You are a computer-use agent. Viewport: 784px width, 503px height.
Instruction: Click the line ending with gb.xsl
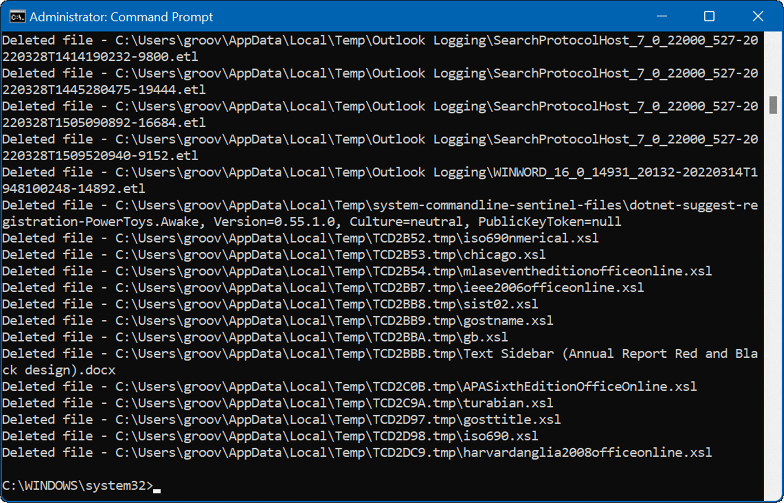(255, 337)
